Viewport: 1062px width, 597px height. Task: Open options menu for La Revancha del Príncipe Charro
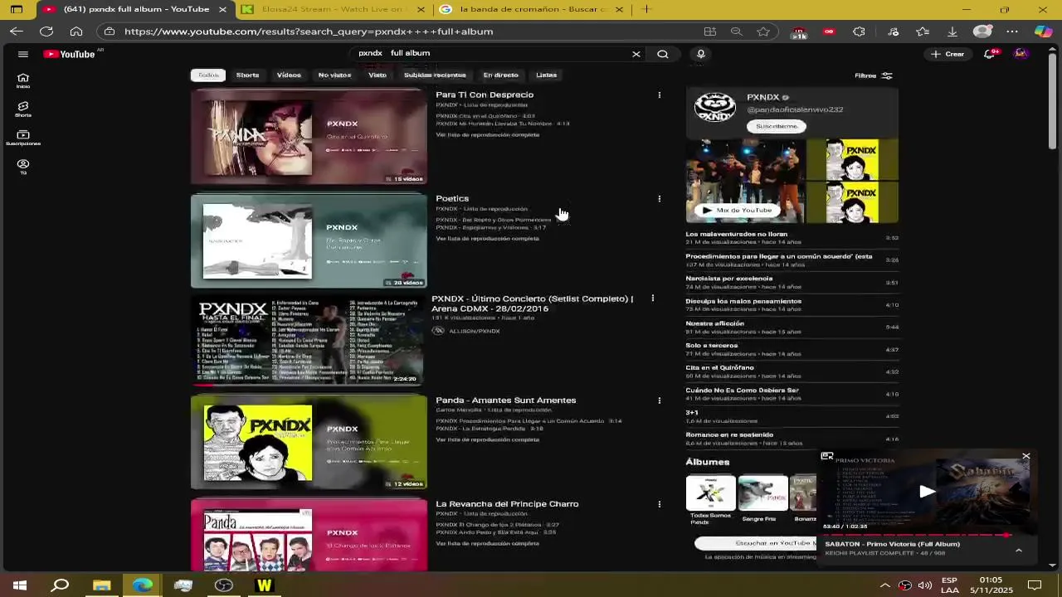pyautogui.click(x=660, y=504)
